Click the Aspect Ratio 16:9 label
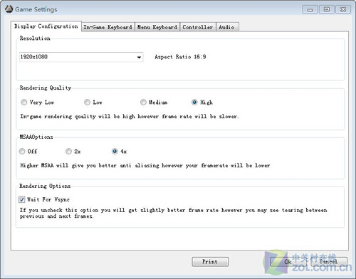Screen dimensions: 356x279 [180, 57]
